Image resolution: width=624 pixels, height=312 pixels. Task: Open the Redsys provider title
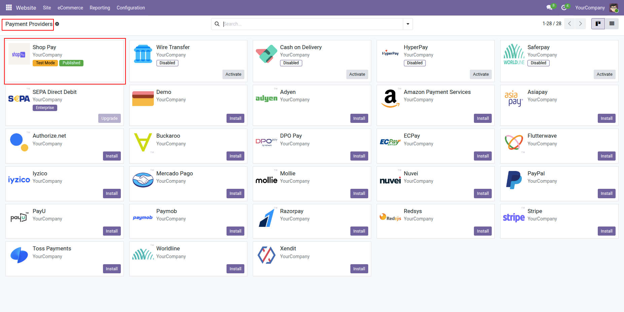point(413,211)
